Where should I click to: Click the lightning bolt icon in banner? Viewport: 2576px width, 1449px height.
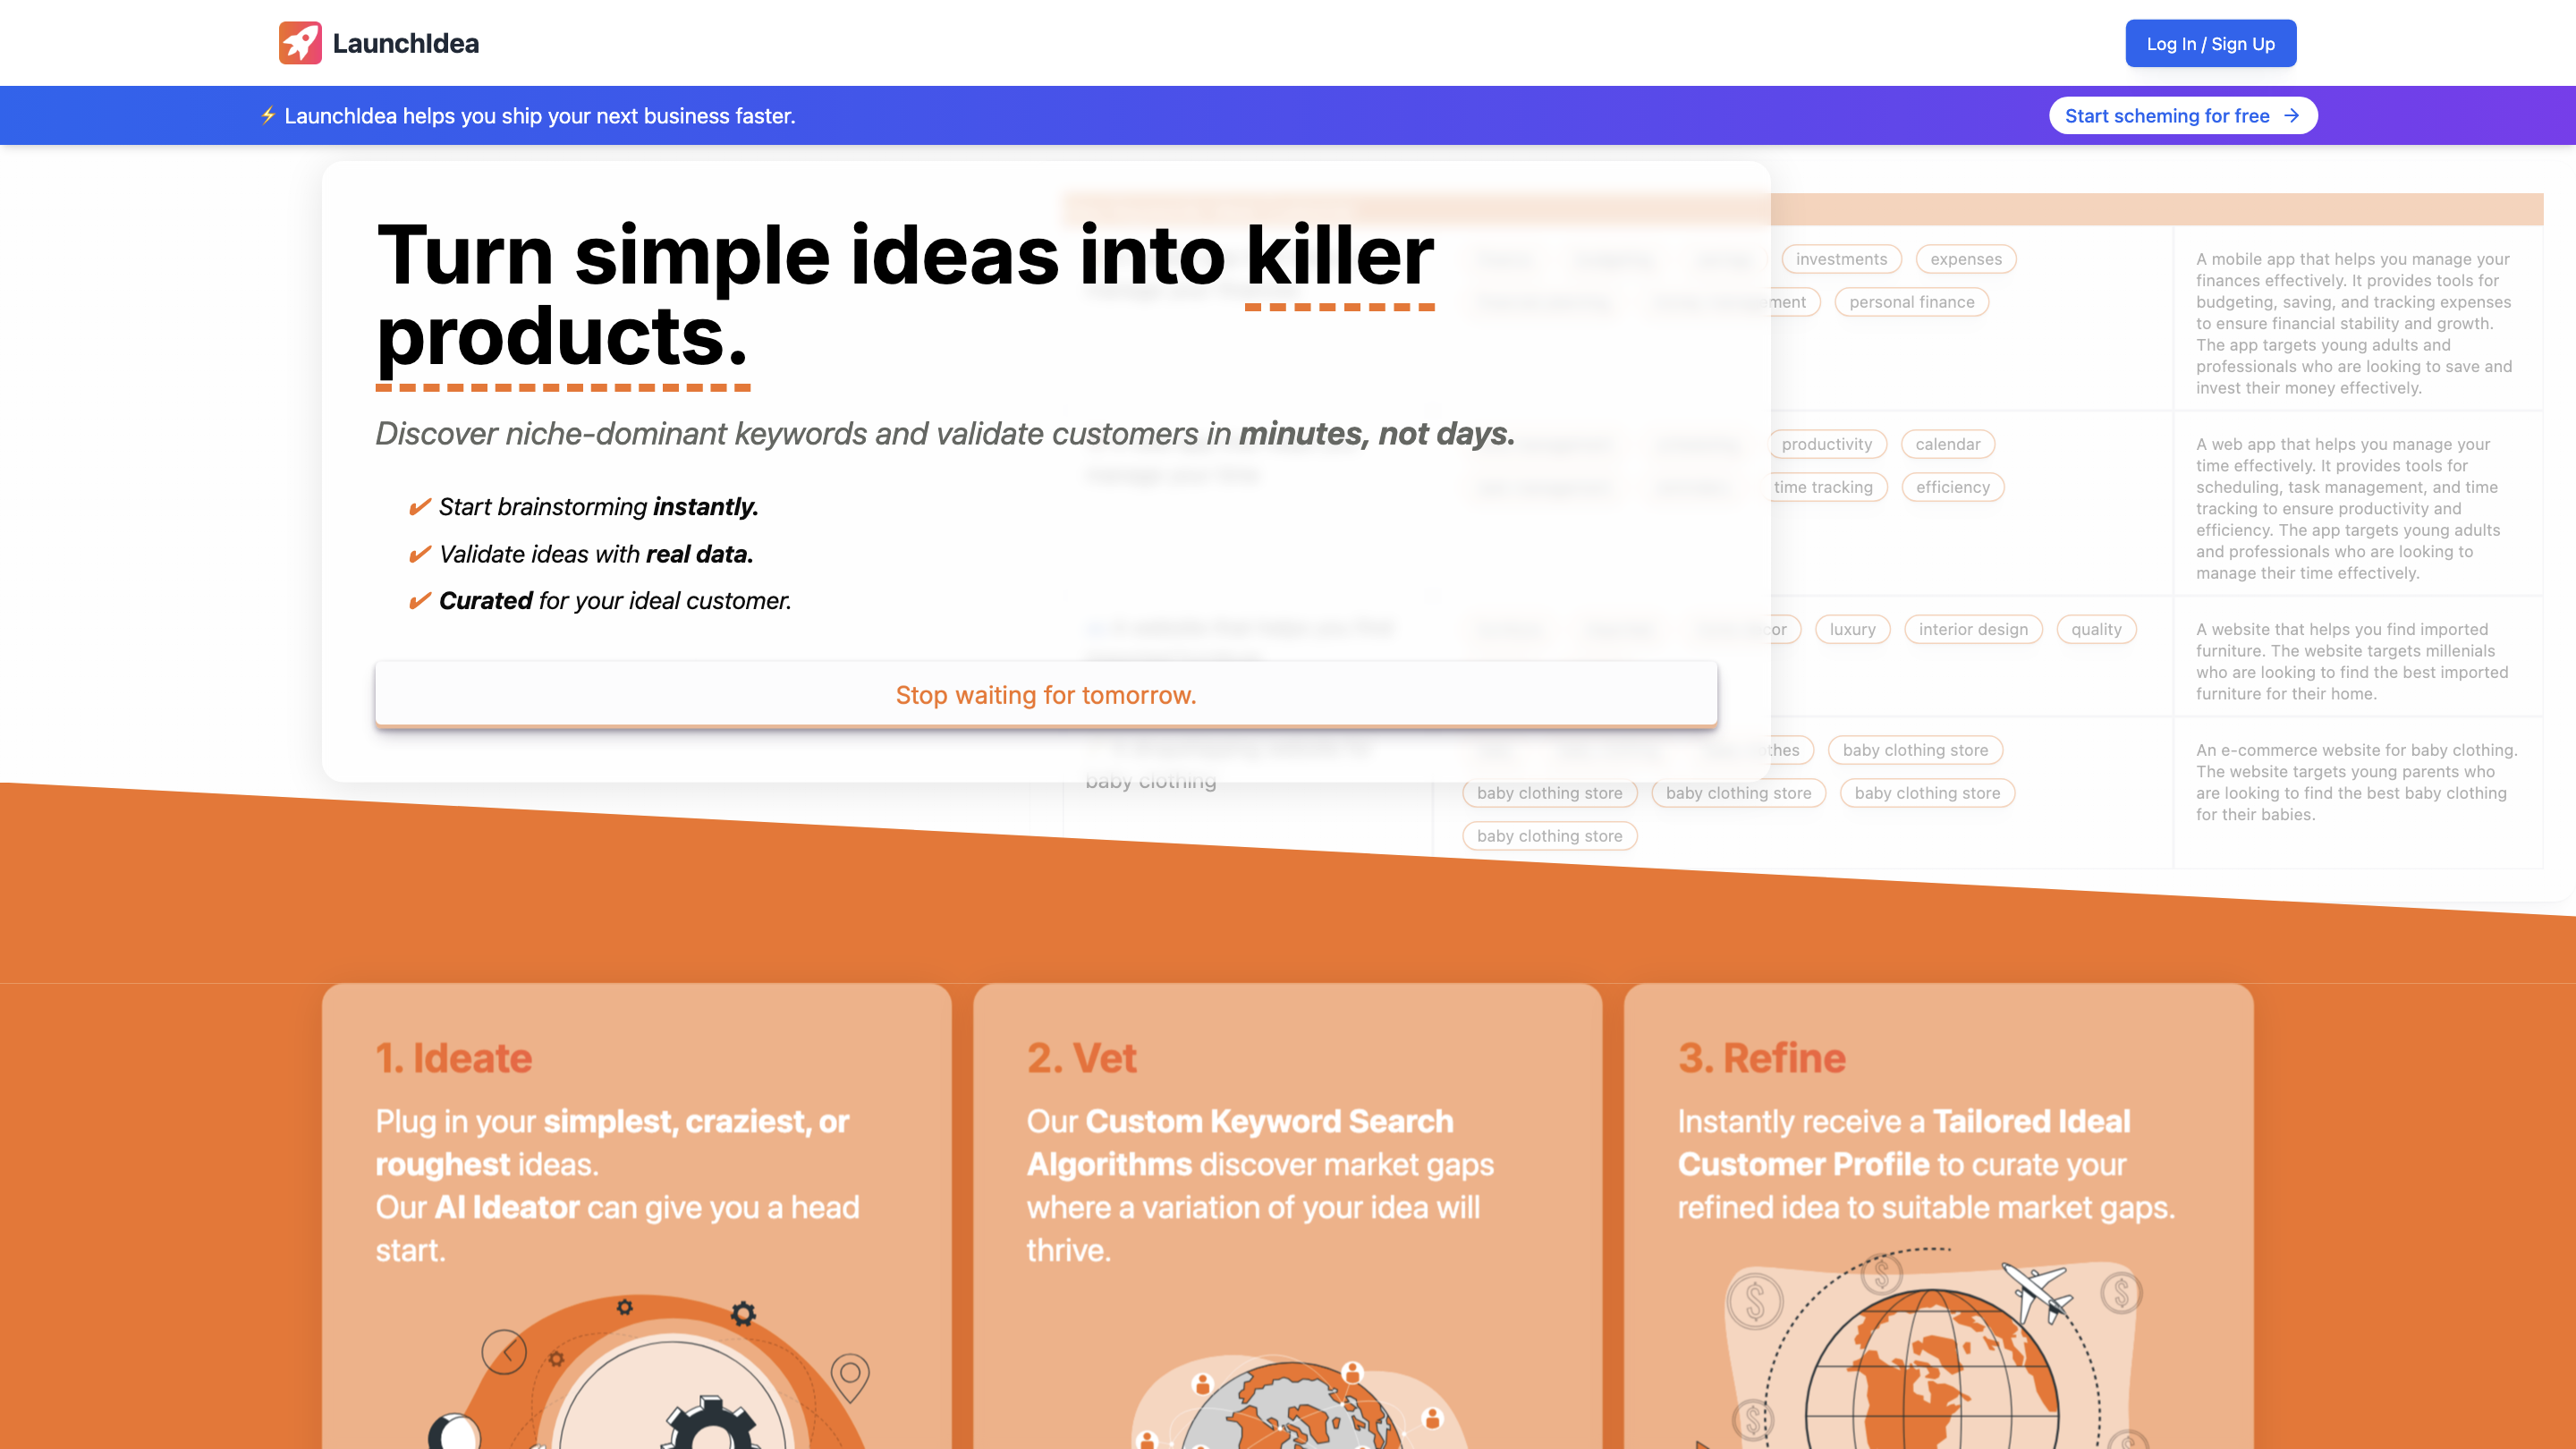[268, 115]
